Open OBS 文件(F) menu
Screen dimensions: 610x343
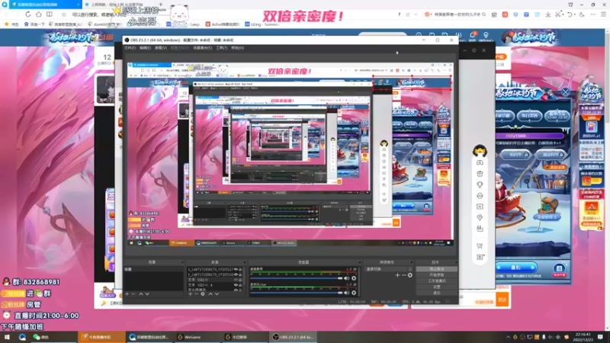tap(130, 48)
